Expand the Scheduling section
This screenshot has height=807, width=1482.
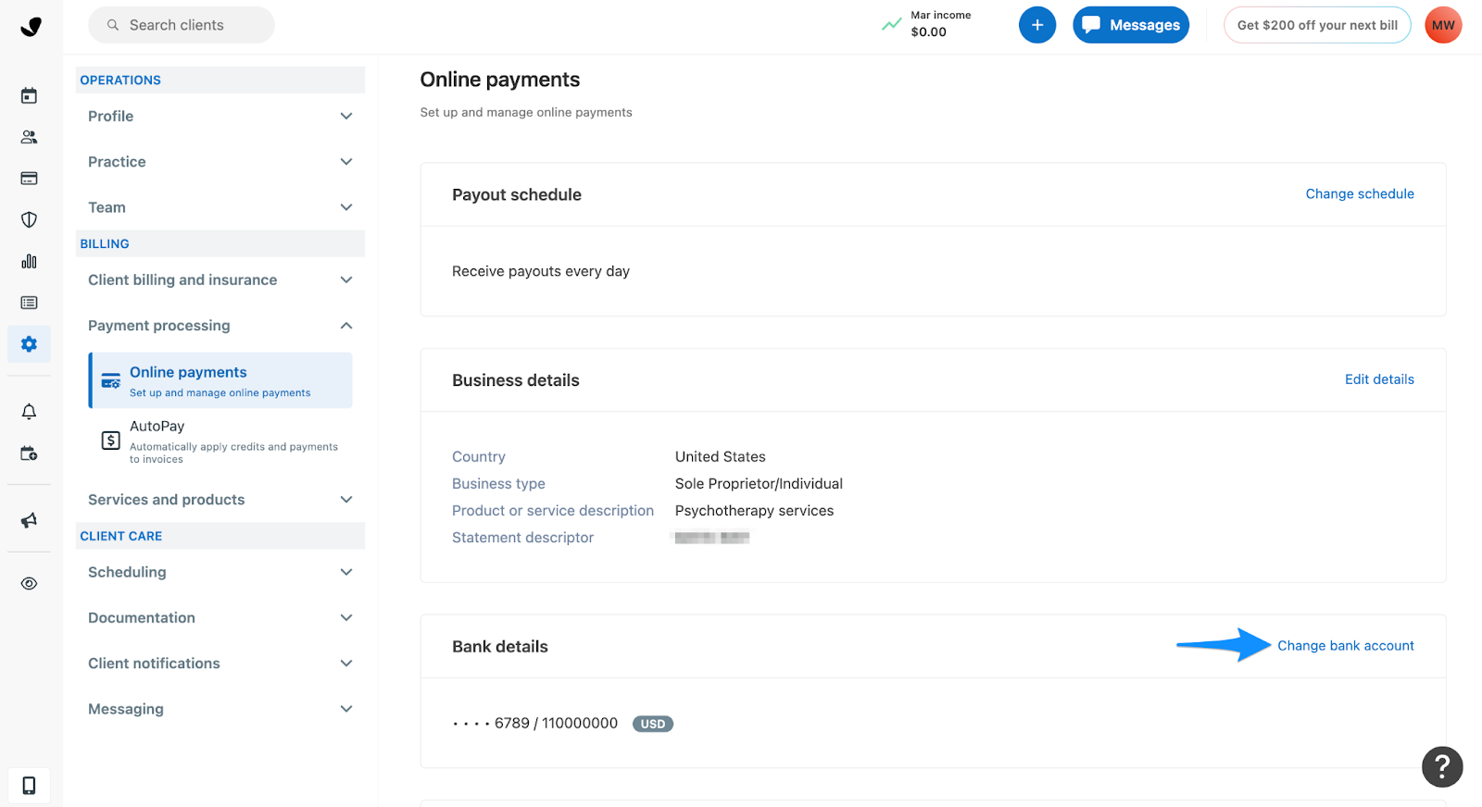pyautogui.click(x=220, y=573)
